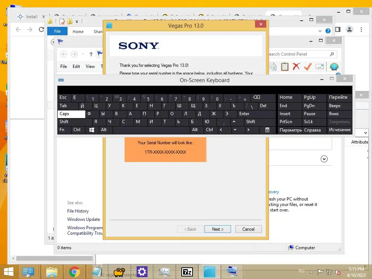Click the Исчезание fade key
372x279 pixels.
340,130
